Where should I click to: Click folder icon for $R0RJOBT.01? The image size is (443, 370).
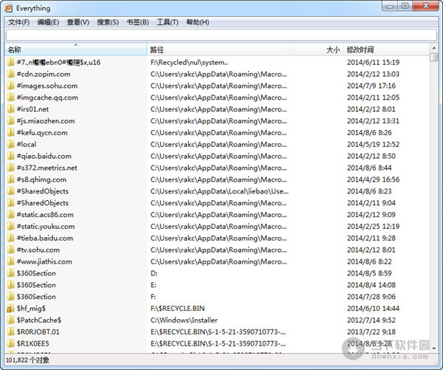[x=10, y=332]
